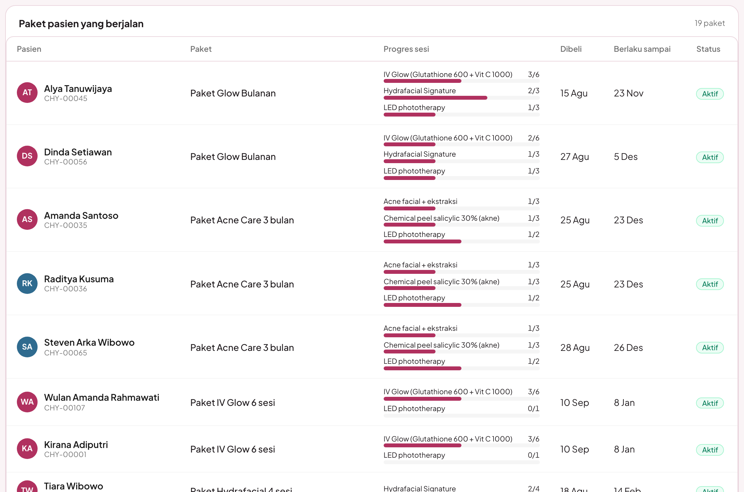This screenshot has height=492, width=744.
Task: Click the Dibeli column header
Action: coord(571,49)
